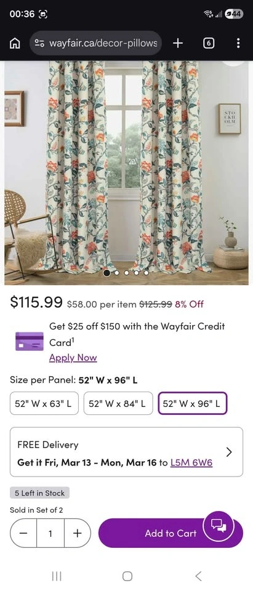Decrease quantity with minus button
The image size is (253, 591).
(23, 533)
